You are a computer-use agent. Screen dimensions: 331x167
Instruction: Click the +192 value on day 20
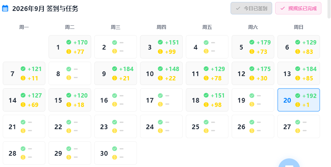[x=309, y=96]
